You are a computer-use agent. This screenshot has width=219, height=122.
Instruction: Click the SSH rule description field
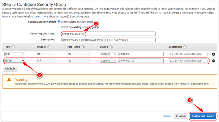tap(188, 54)
